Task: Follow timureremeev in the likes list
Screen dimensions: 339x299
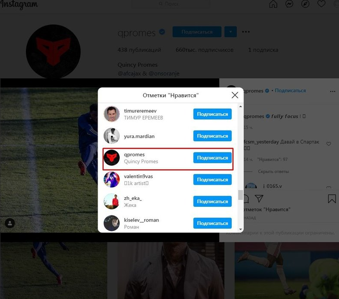Action: pyautogui.click(x=212, y=114)
